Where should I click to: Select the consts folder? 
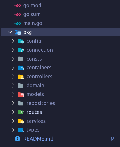click(34, 59)
